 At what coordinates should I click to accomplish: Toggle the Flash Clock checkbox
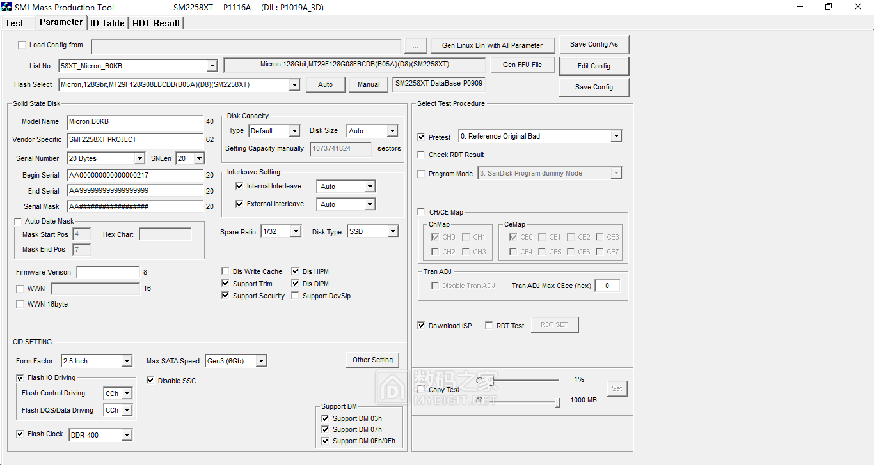tap(20, 434)
